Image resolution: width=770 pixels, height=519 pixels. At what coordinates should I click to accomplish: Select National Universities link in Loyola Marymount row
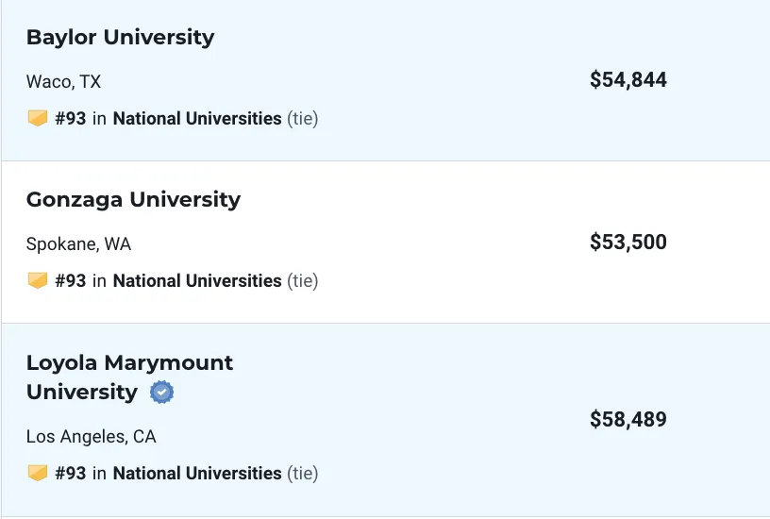point(197,474)
